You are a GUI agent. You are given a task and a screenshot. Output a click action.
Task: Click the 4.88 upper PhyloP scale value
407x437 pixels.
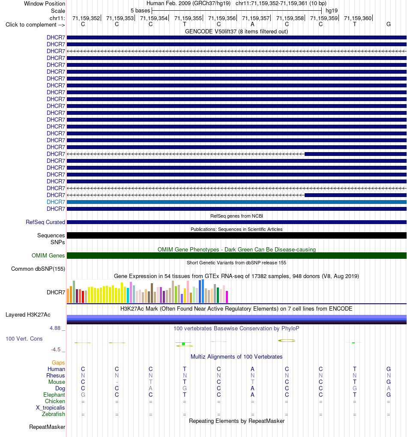[x=55, y=328]
